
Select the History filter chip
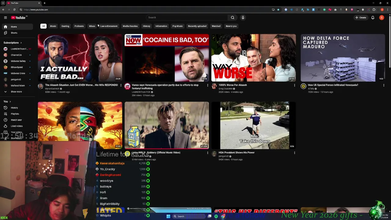pos(147,26)
